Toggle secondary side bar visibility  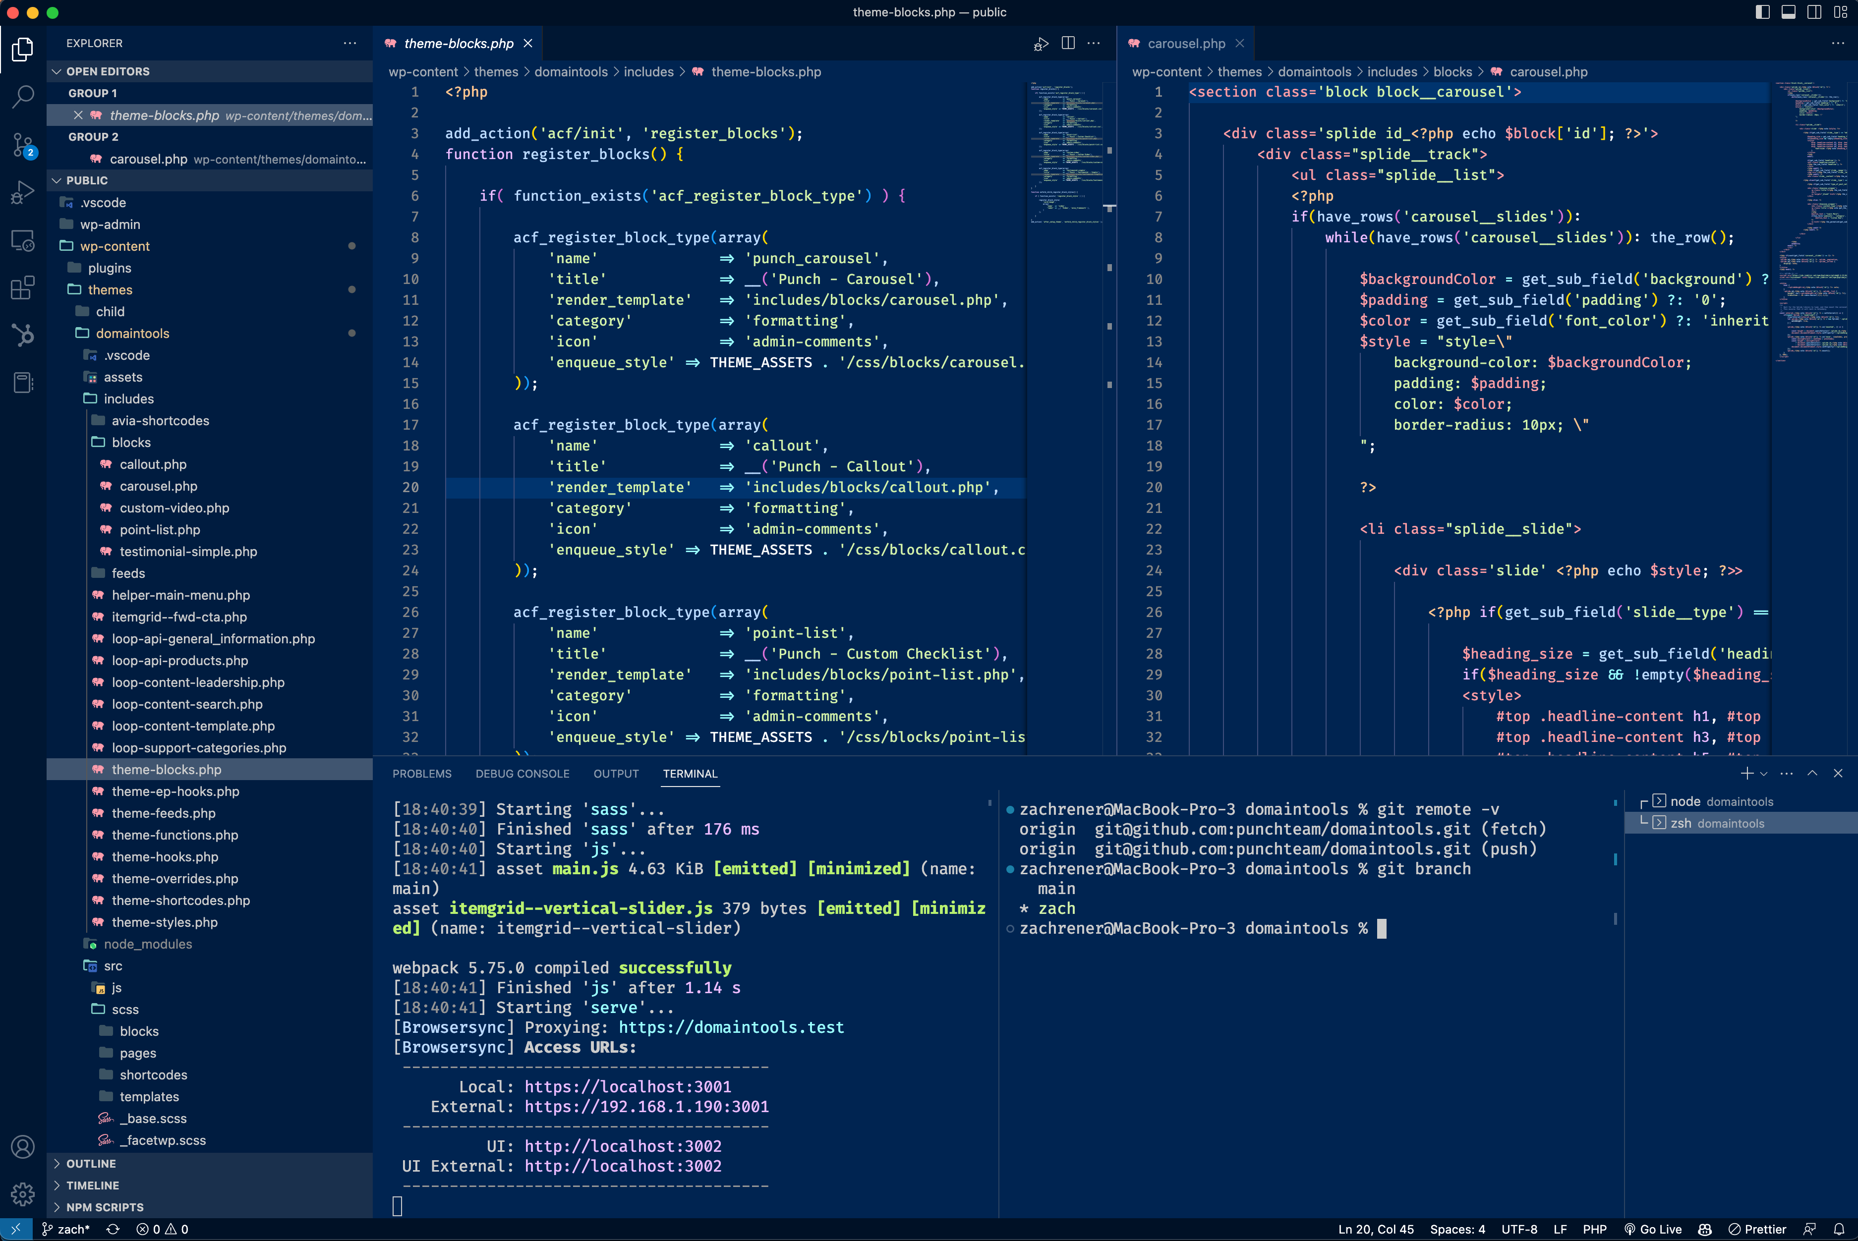pyautogui.click(x=1814, y=12)
